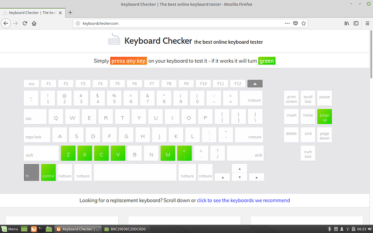The image size is (373, 233).
Task: Click the green control key
Action: [48, 172]
